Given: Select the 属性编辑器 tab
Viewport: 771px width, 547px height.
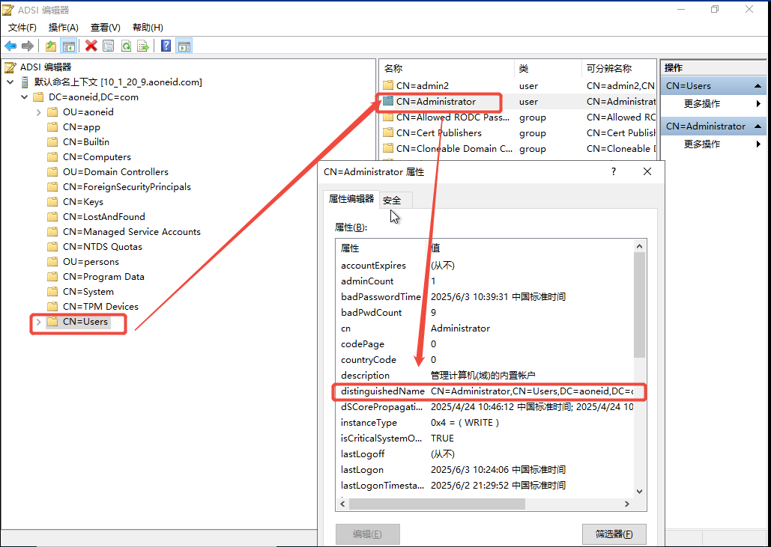Looking at the screenshot, I should coord(351,199).
